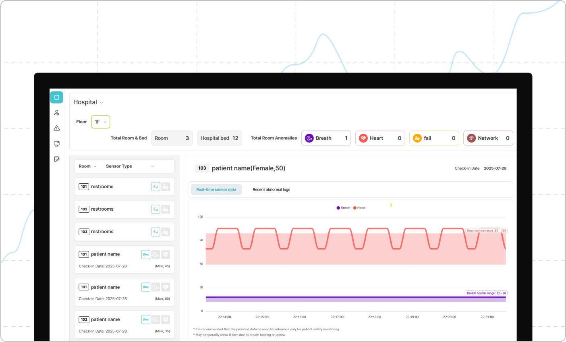The width and height of the screenshot is (566, 342).
Task: Click the Network anomaly counter card
Action: 488,138
